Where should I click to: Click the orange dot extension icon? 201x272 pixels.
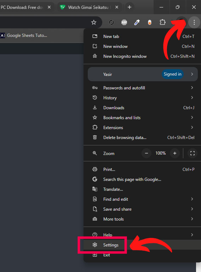(x=150, y=22)
